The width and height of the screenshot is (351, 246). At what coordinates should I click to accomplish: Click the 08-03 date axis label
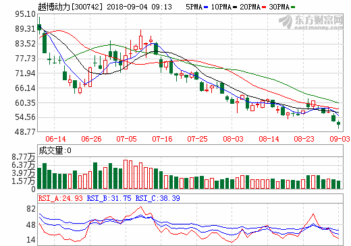point(233,139)
